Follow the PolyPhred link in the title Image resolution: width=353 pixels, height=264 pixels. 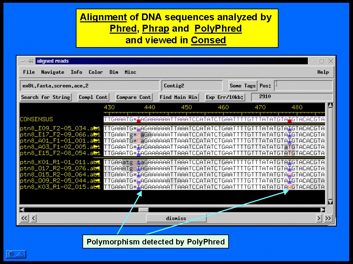pos(218,29)
